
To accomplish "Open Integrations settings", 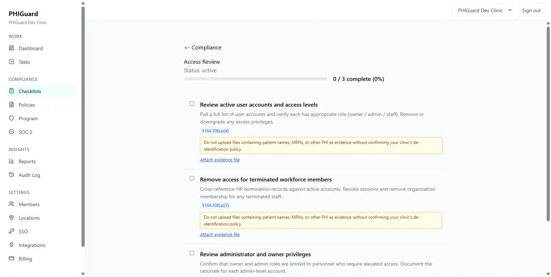I will click(40, 245).
